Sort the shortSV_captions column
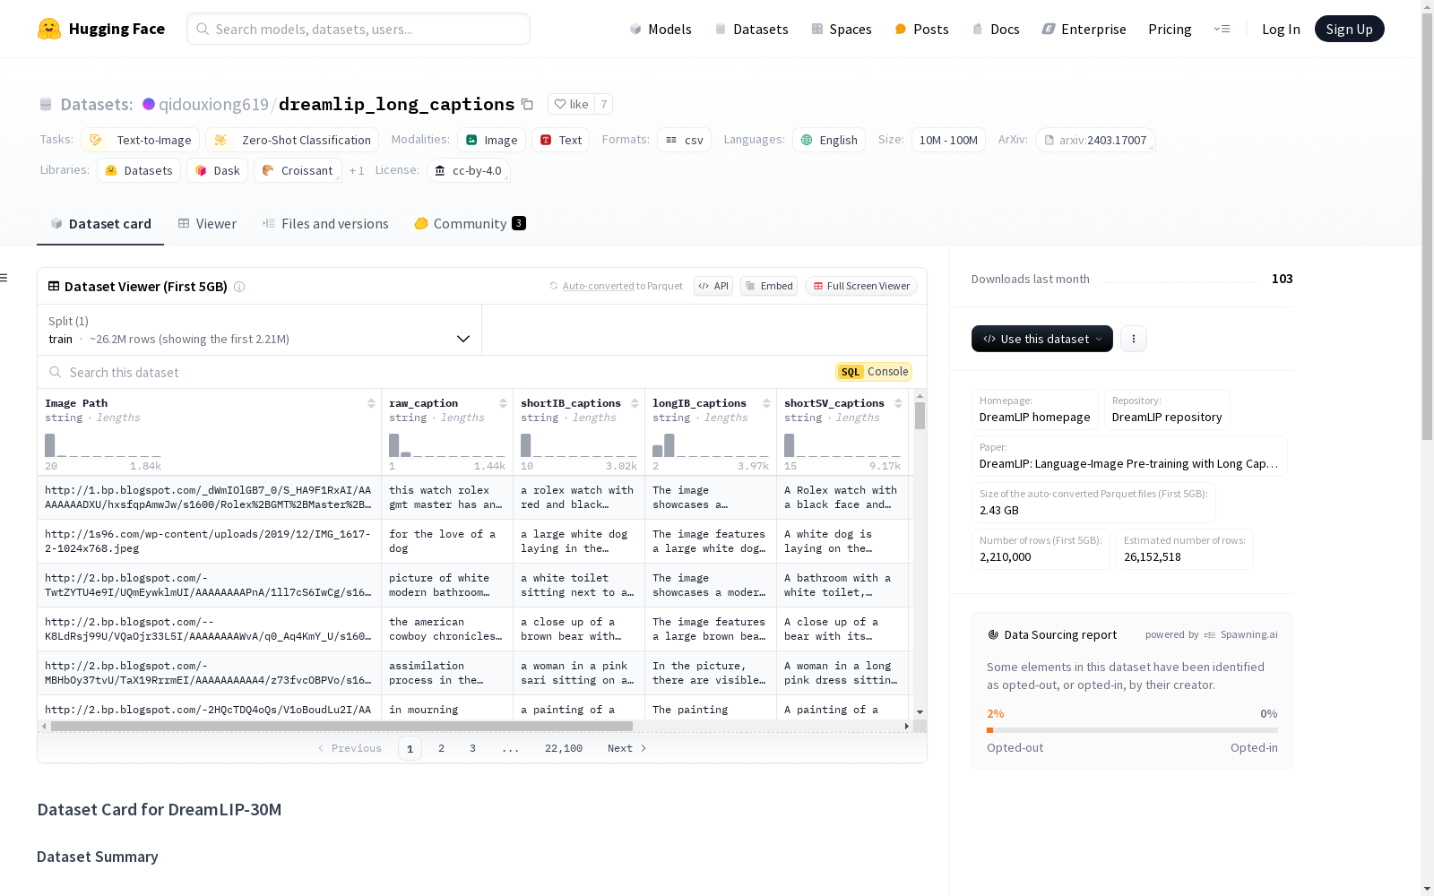The image size is (1434, 896). pyautogui.click(x=898, y=403)
